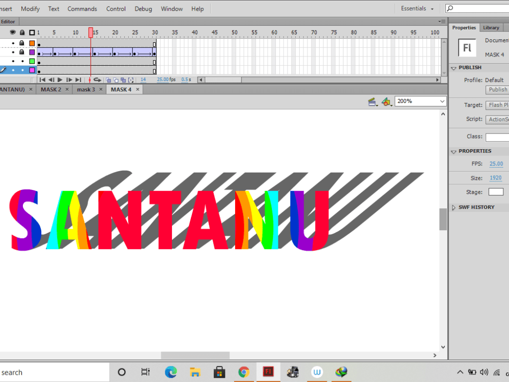The width and height of the screenshot is (509, 382).
Task: Open the Essentials workspace switcher
Action: (417, 9)
